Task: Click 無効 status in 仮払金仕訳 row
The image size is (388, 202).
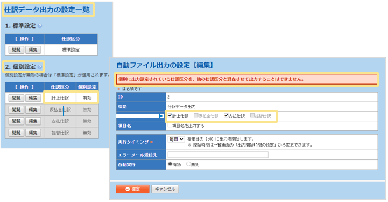Action: (x=87, y=109)
